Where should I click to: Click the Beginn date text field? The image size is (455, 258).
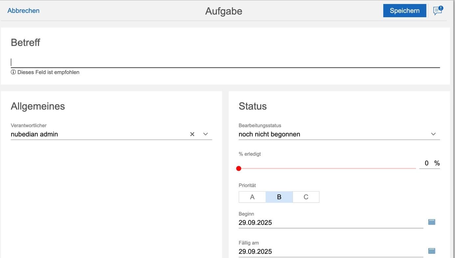pyautogui.click(x=330, y=223)
